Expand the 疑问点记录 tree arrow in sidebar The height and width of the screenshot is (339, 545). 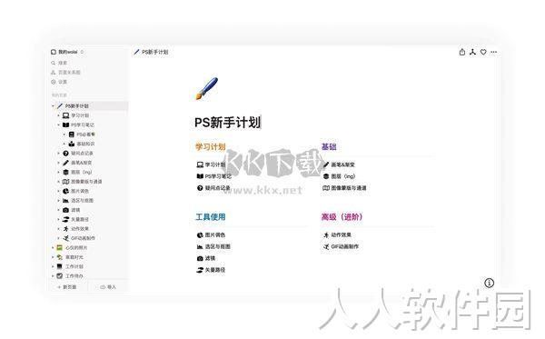(58, 154)
